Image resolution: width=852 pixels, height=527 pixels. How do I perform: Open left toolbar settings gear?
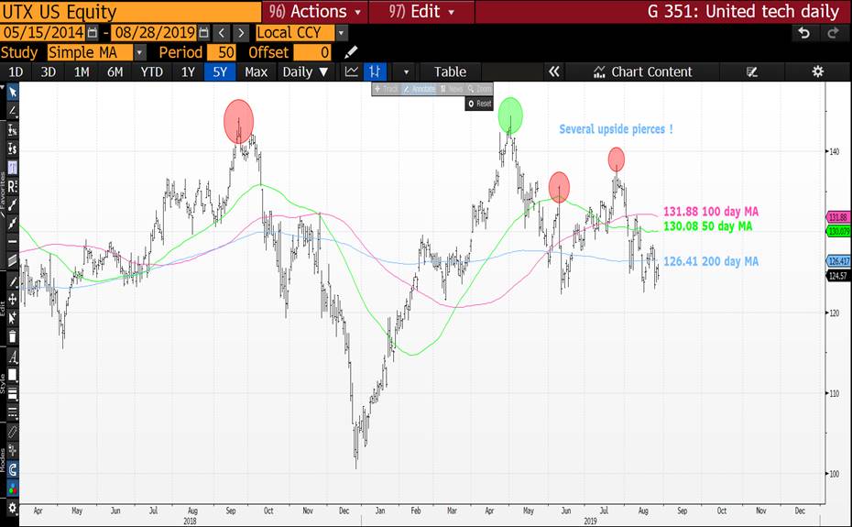pyautogui.click(x=12, y=509)
